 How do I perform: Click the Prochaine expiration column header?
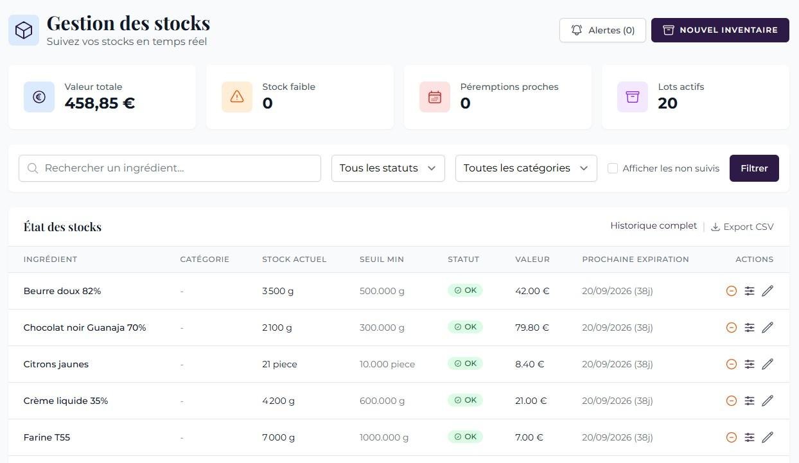click(x=635, y=259)
